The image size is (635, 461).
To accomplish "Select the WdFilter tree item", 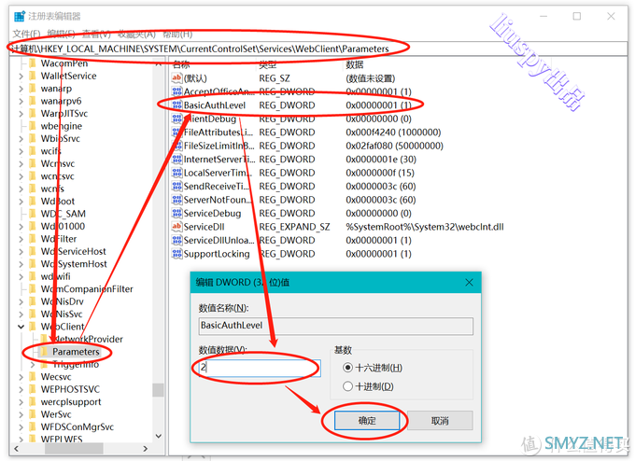I will [x=58, y=239].
